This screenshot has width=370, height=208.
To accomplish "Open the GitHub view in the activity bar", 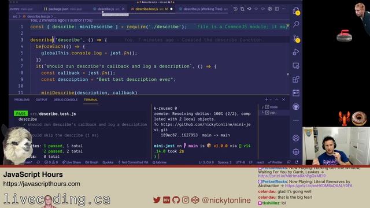I will click(296, 107).
